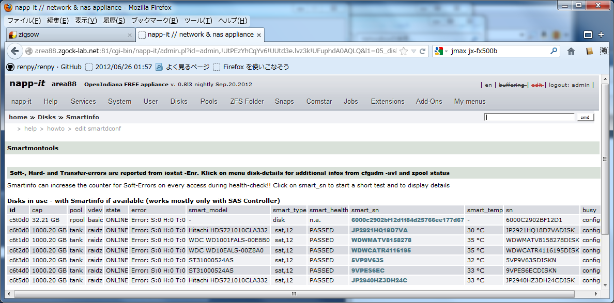The height and width of the screenshot is (303, 614).
Task: Click smart_sn 9VPES6EC link
Action: [367, 270]
